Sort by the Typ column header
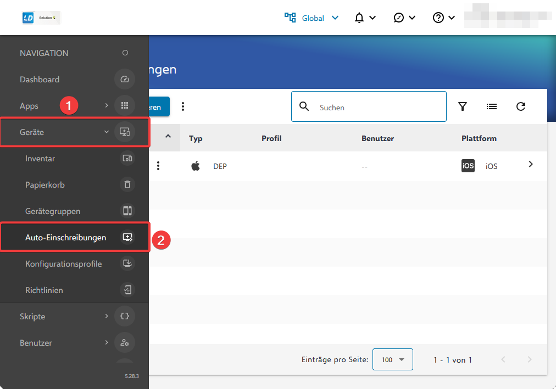This screenshot has height=389, width=556. pyautogui.click(x=196, y=138)
